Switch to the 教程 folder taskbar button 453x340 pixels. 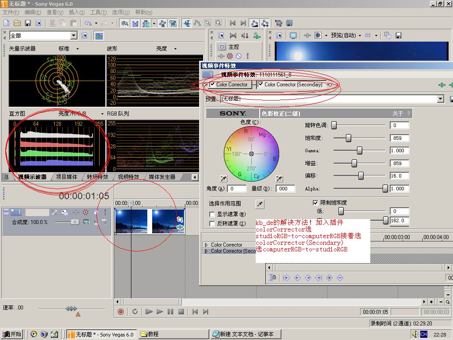coord(173,334)
